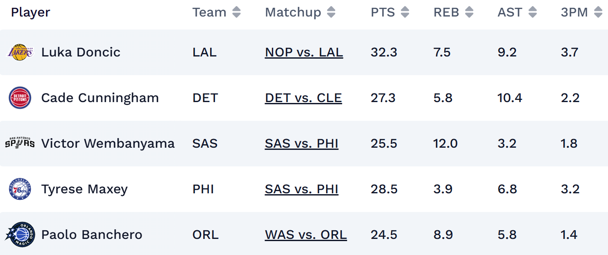Screen dimensions: 608x255
Task: Click the Player column header
Action: click(30, 12)
